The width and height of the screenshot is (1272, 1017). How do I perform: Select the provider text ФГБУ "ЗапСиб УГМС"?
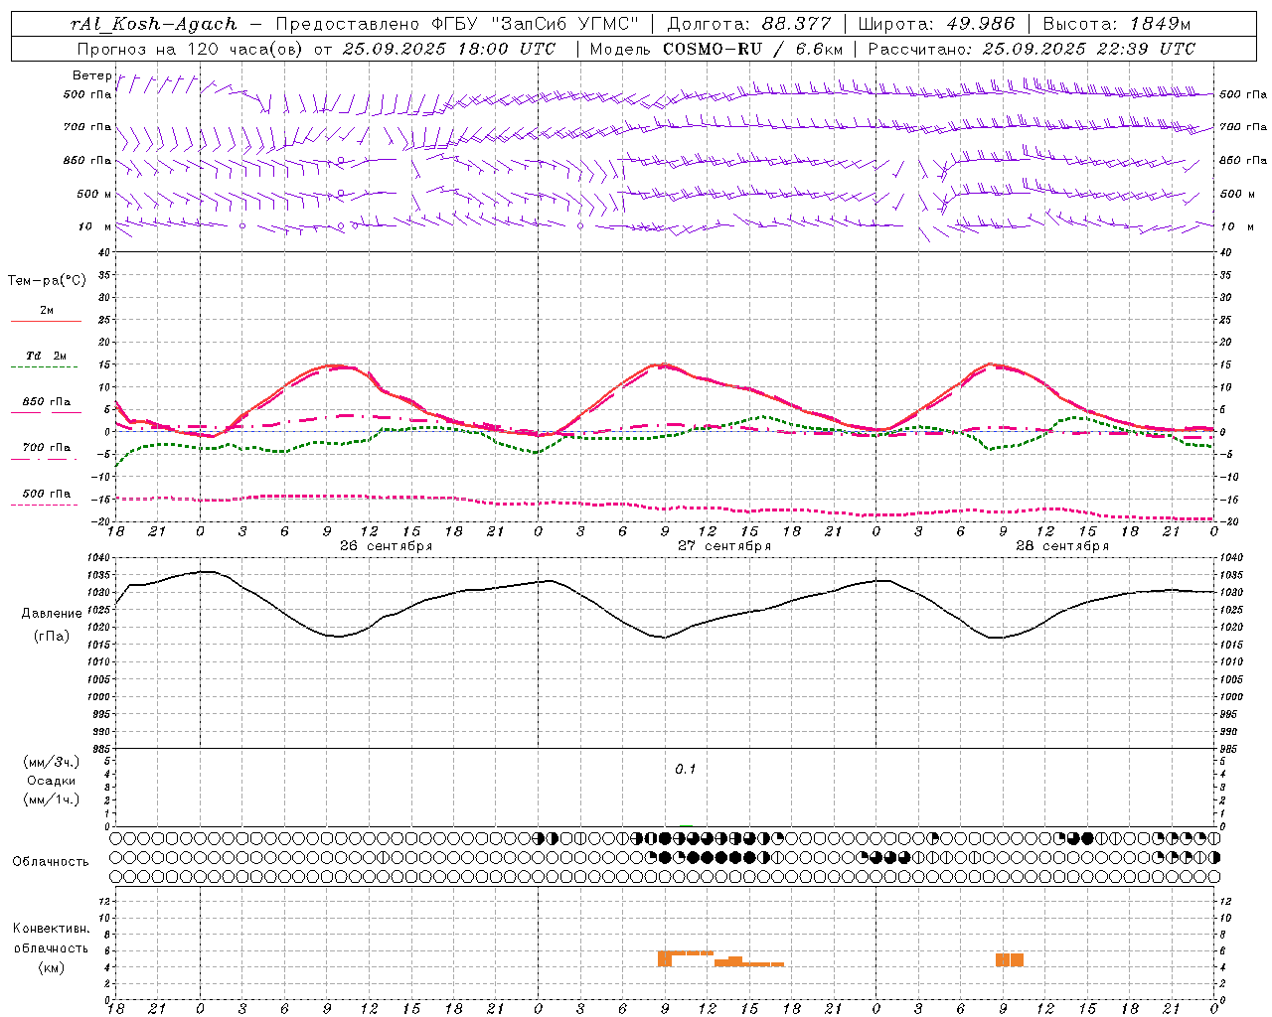(x=535, y=24)
